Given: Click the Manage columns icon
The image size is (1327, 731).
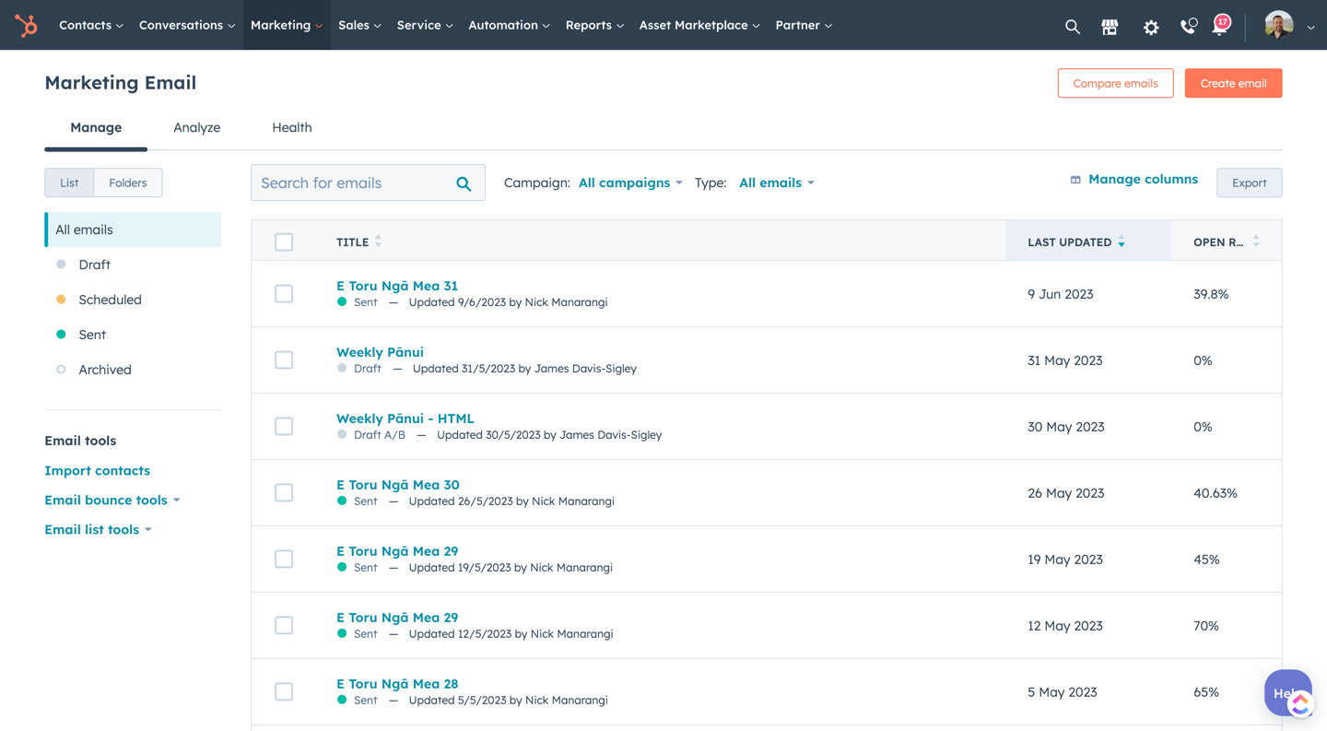Looking at the screenshot, I should (1075, 180).
